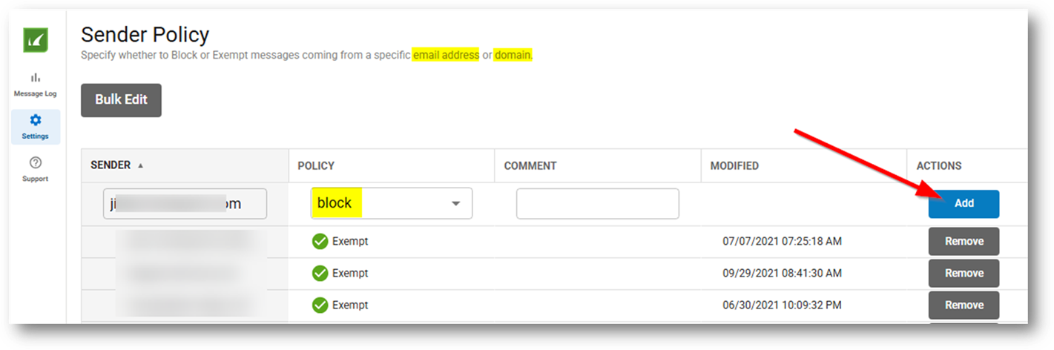This screenshot has width=1054, height=350.
Task: Open the Support question mark icon
Action: point(36,162)
